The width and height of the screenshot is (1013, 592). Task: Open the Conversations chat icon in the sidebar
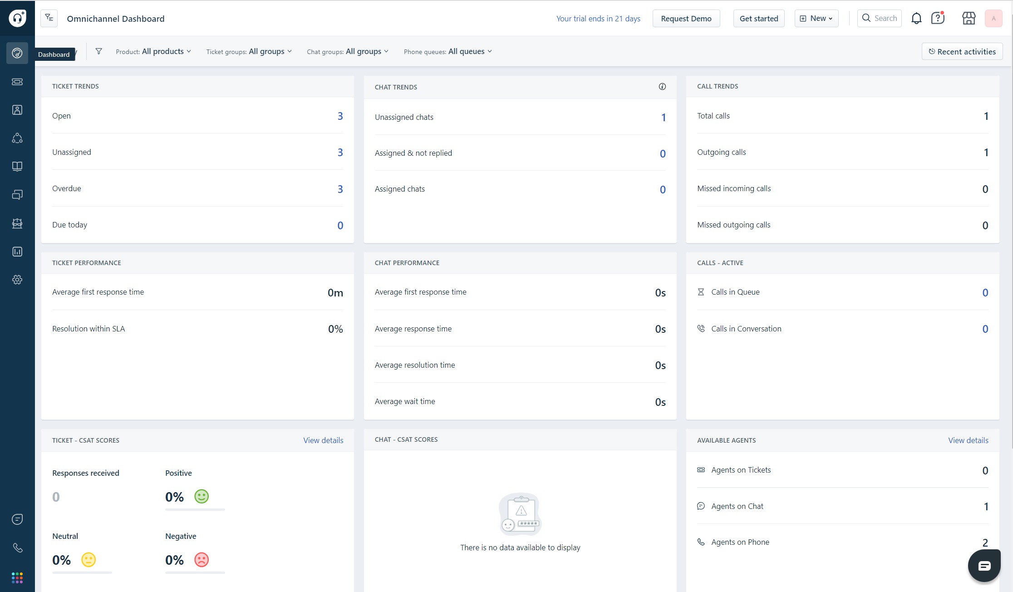(17, 194)
